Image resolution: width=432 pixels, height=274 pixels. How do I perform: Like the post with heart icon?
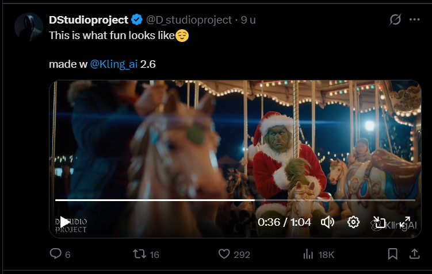pyautogui.click(x=224, y=254)
